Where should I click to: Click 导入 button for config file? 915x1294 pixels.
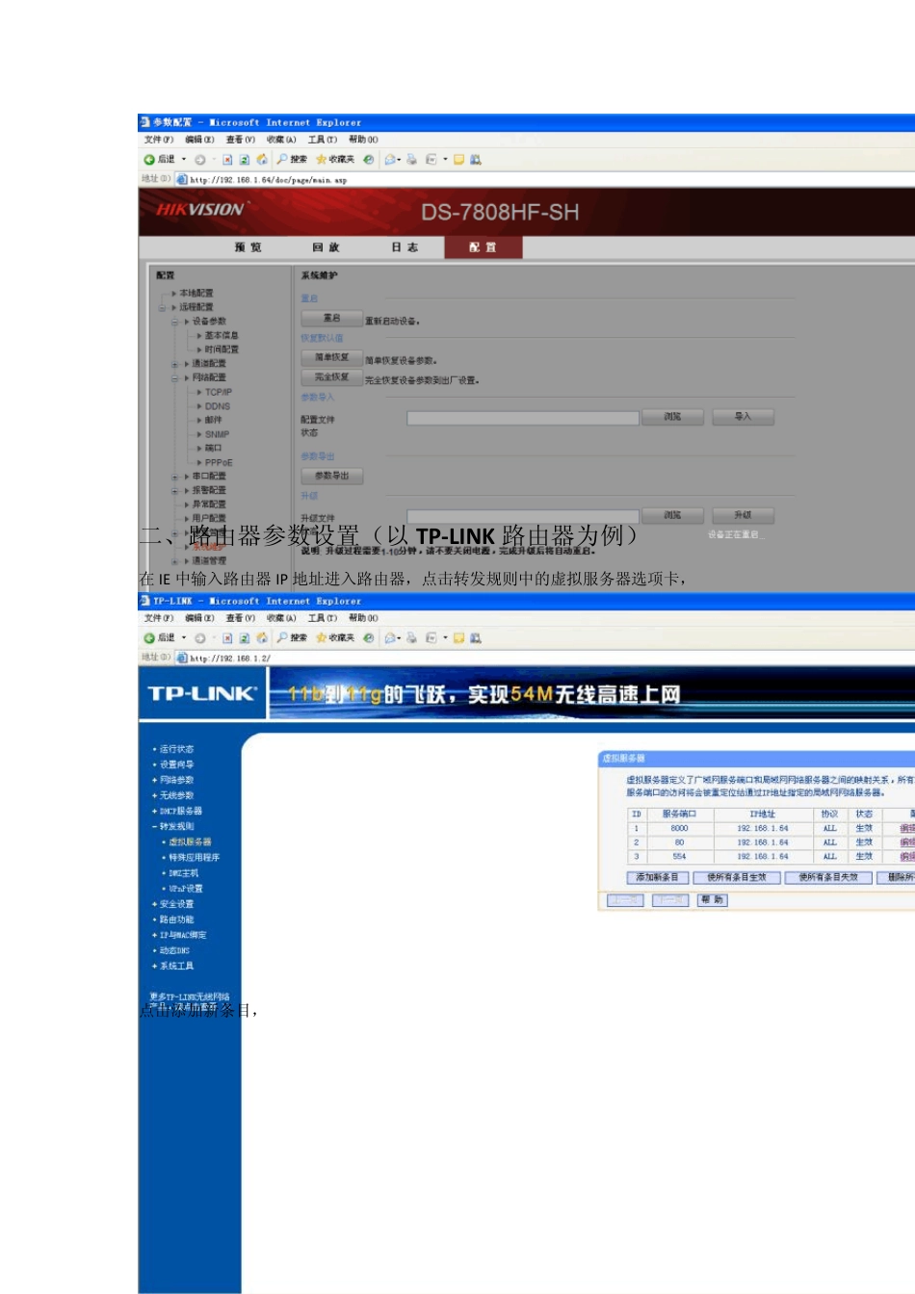click(743, 417)
